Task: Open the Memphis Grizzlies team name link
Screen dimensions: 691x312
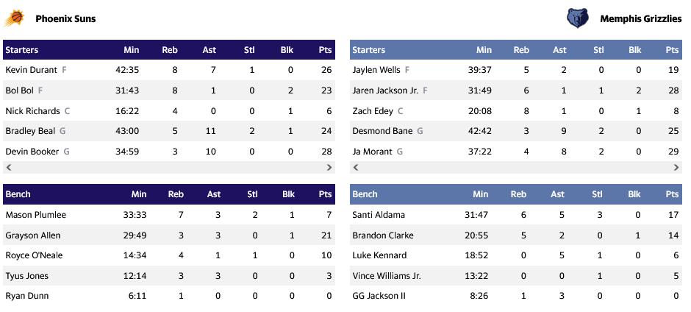Action: click(x=640, y=18)
